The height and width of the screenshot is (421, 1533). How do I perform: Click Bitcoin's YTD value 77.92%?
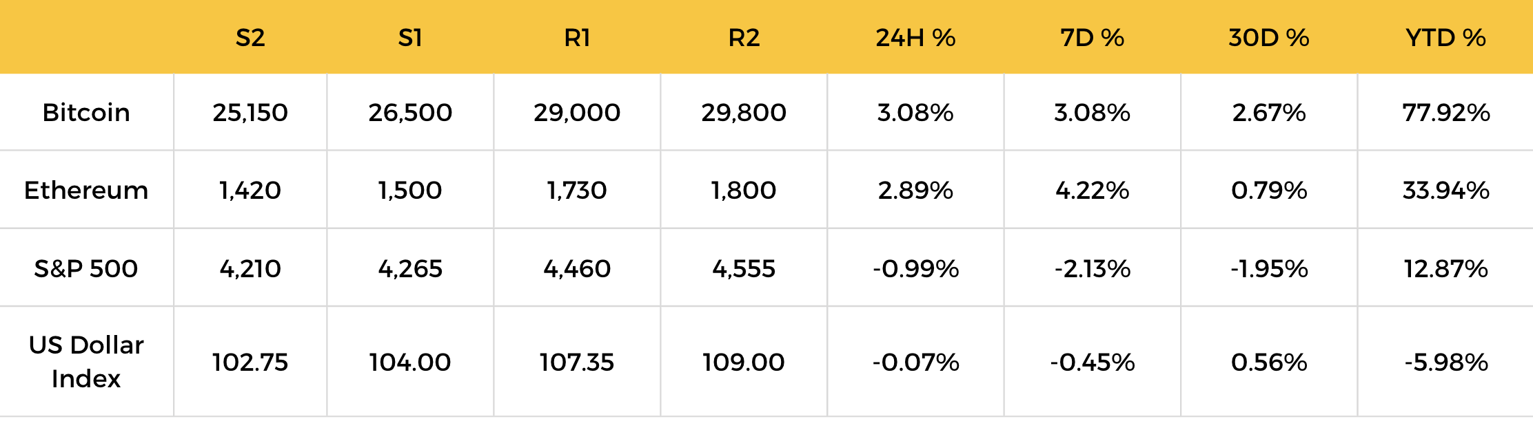(x=1446, y=112)
